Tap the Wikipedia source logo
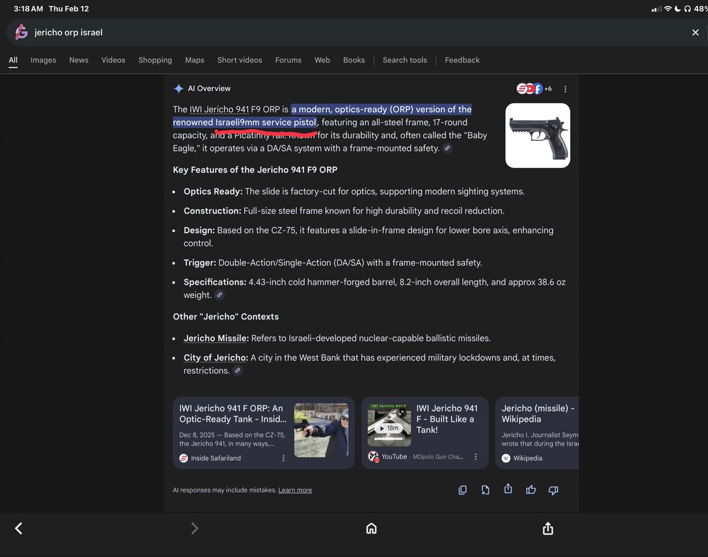Screen dimensions: 708x557 coord(506,458)
